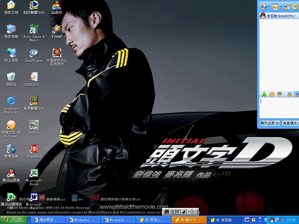The image size is (299, 224).
Task: Click the 聊天记录 chat history button
Action: coord(270,123)
